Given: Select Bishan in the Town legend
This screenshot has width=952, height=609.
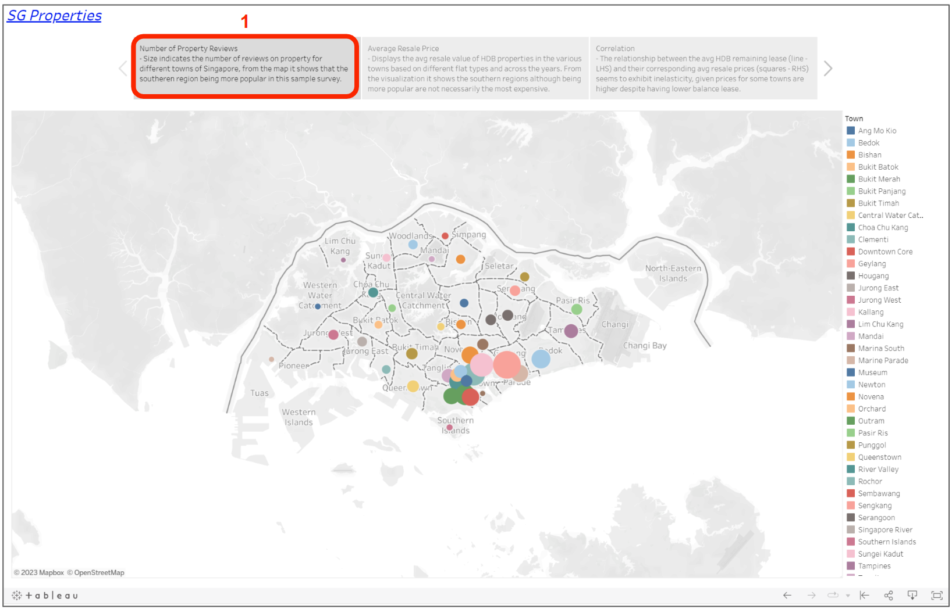Looking at the screenshot, I should 869,155.
